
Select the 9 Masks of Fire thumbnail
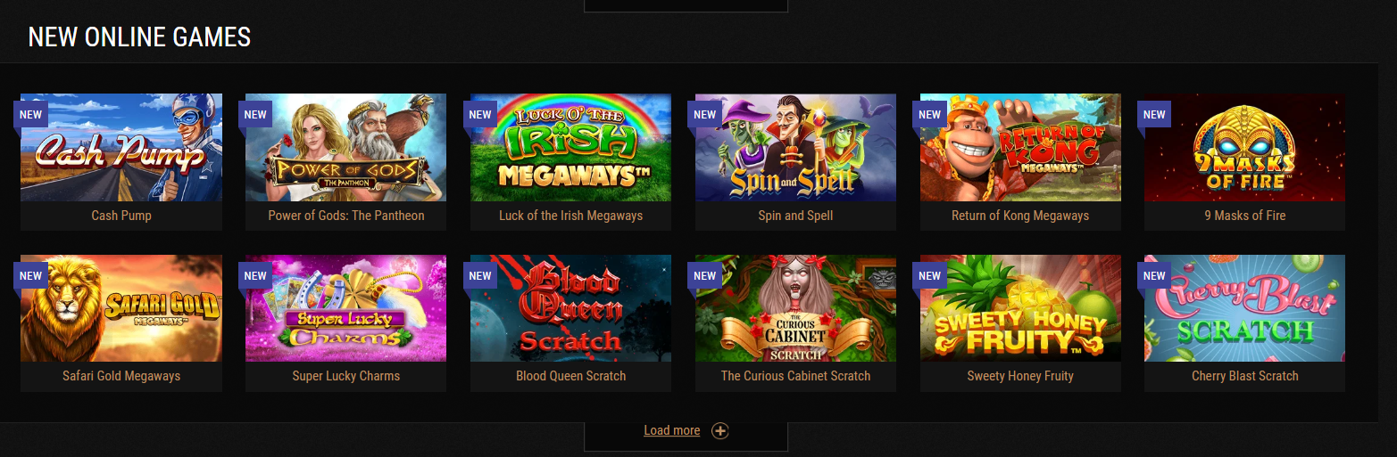[1245, 147]
